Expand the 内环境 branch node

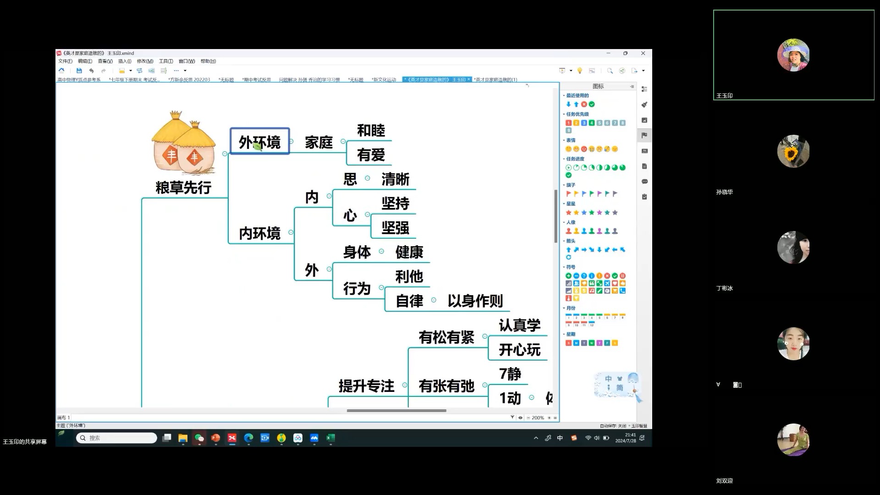pos(292,232)
